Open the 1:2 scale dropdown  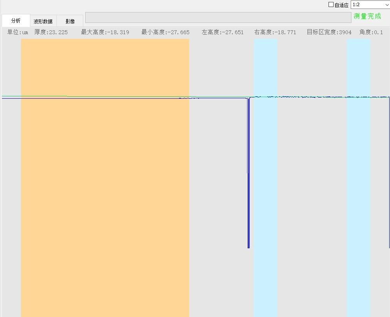tap(370, 5)
